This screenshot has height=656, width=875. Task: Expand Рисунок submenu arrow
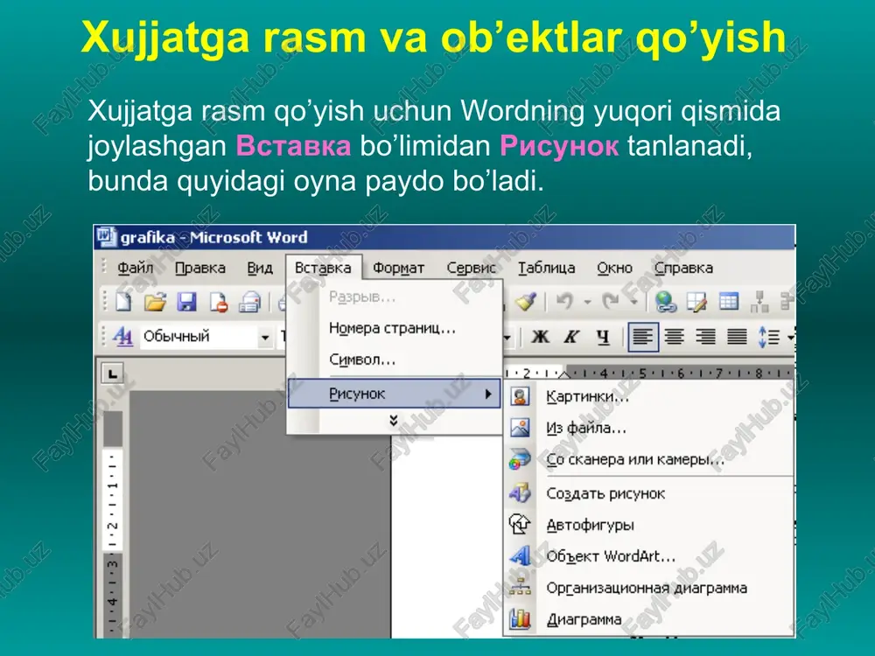(488, 394)
